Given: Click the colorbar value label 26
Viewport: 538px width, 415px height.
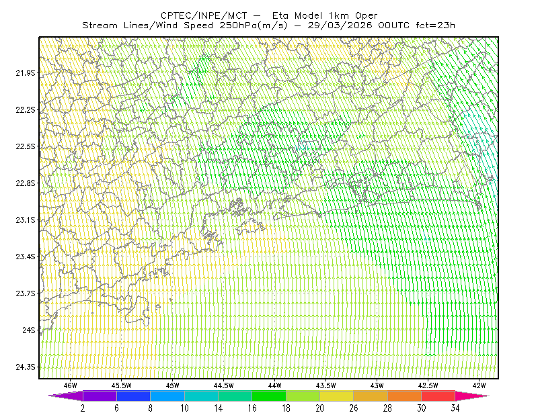Looking at the screenshot, I should [x=354, y=408].
